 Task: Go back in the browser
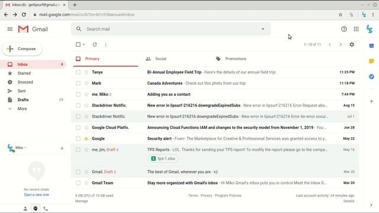6,14
